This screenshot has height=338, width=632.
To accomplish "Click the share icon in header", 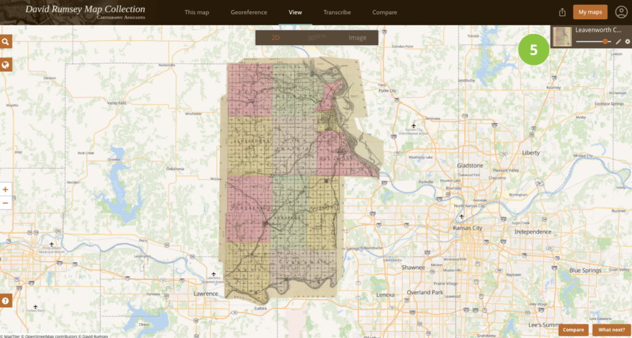I will pos(562,12).
